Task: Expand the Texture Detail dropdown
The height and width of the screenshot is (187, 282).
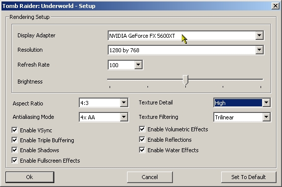Action: (266, 103)
